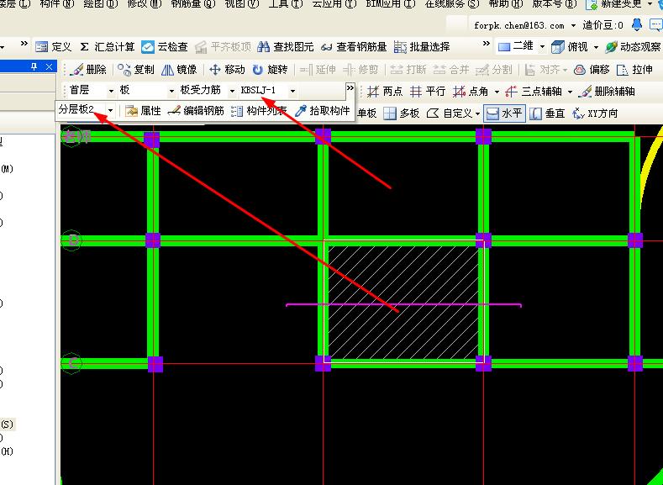Open the 属性 properties panel

tap(144, 111)
